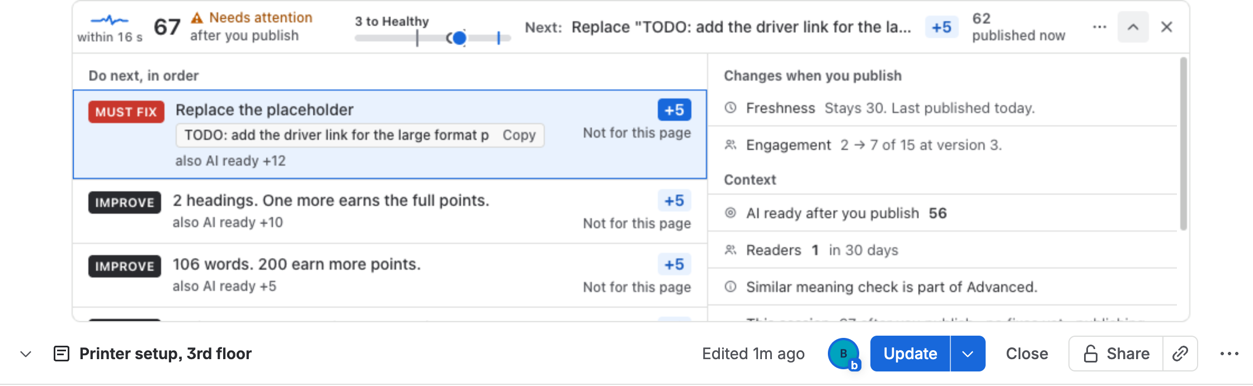The height and width of the screenshot is (386, 1253).
Task: Select the 106 words improve row
Action: (x=390, y=275)
